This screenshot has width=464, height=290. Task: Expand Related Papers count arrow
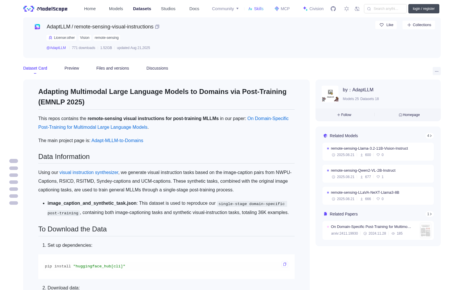point(429,214)
